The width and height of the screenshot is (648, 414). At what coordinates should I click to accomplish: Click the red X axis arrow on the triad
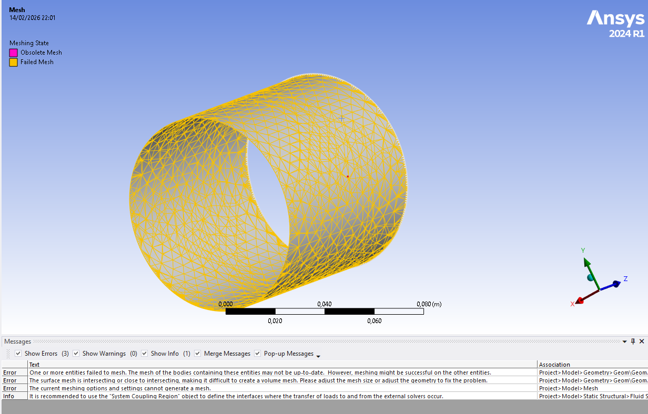(581, 300)
